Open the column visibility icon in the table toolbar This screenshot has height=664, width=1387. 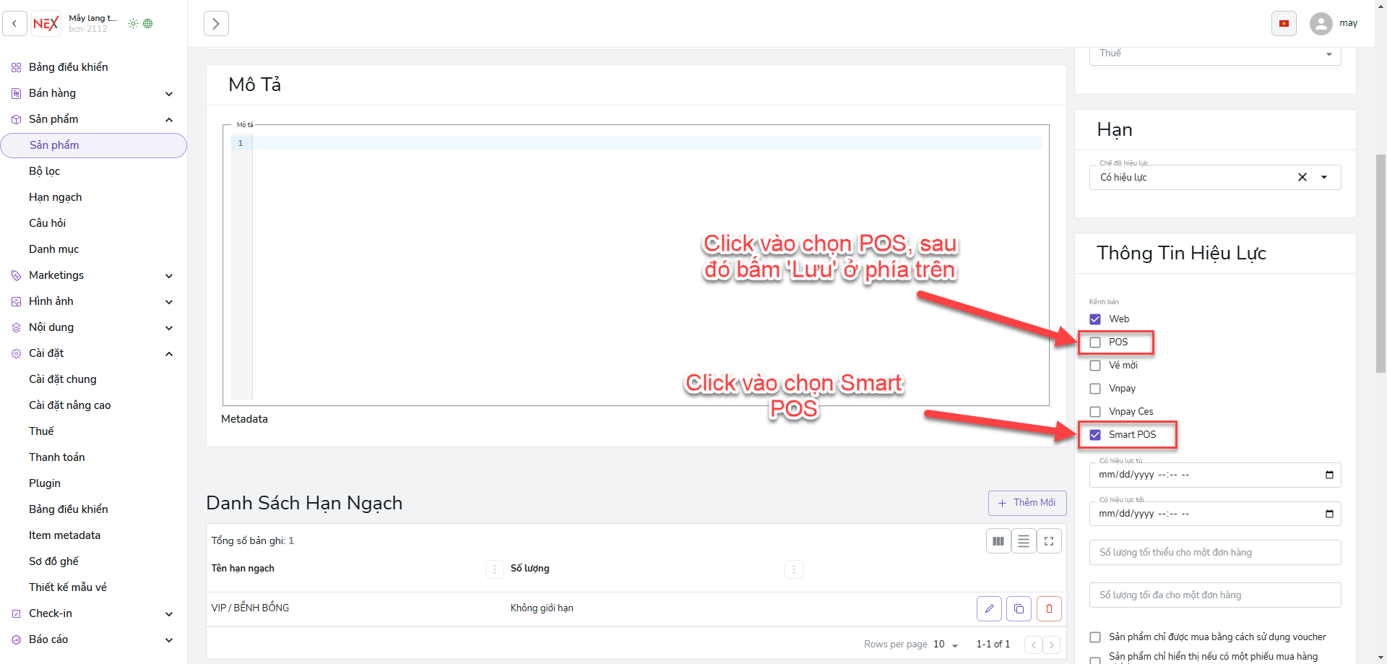(998, 541)
